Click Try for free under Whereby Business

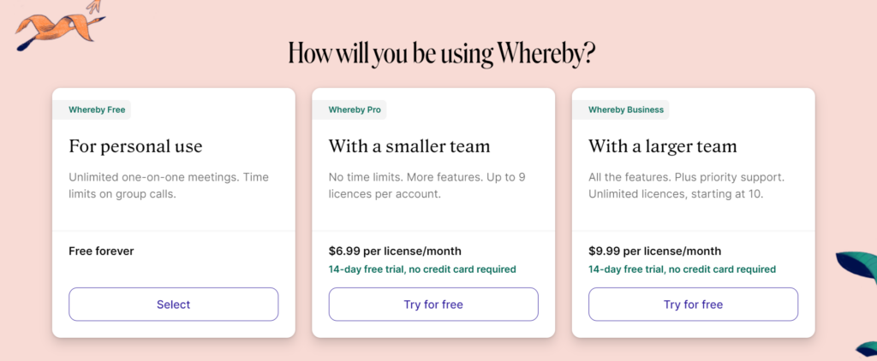coord(693,305)
